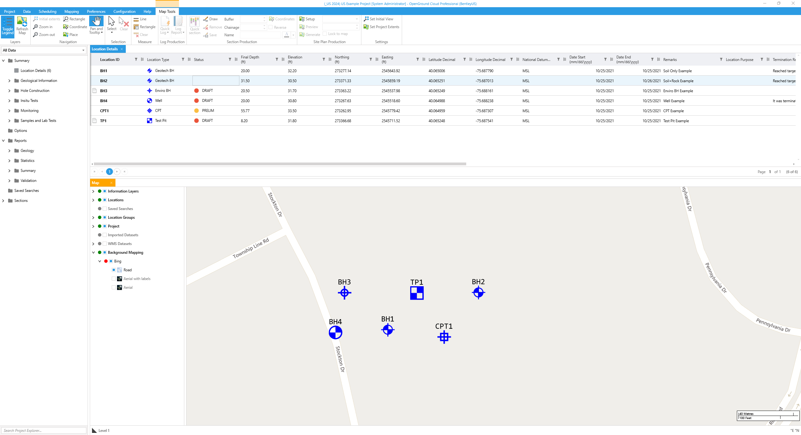Switch to the Location Details tab

click(105, 49)
